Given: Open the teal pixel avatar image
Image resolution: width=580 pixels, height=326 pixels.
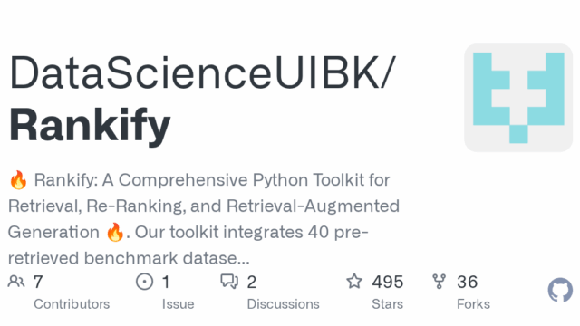Looking at the screenshot, I should [x=518, y=98].
